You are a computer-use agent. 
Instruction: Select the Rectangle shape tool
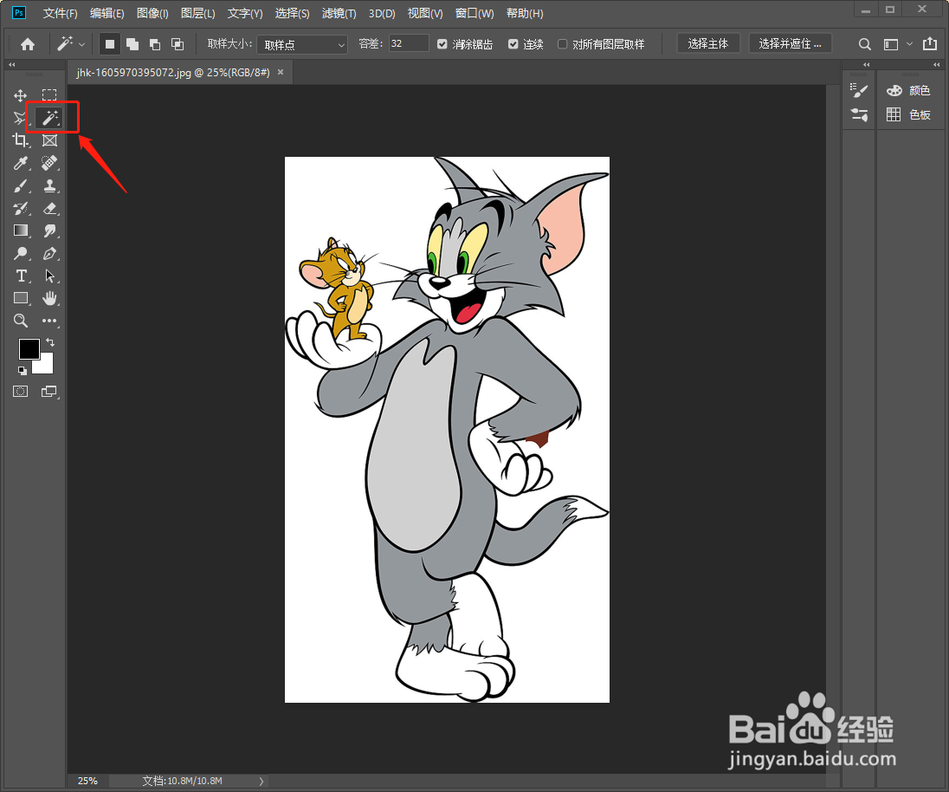point(20,298)
